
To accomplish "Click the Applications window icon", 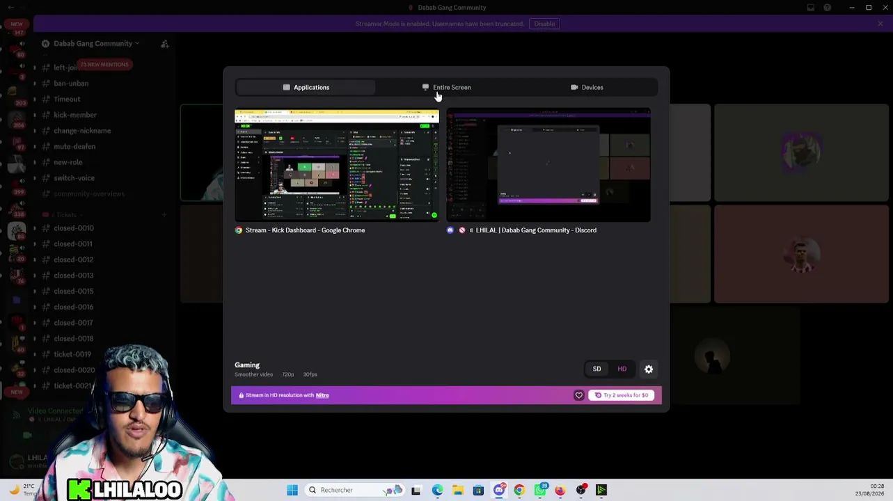I will [x=286, y=87].
